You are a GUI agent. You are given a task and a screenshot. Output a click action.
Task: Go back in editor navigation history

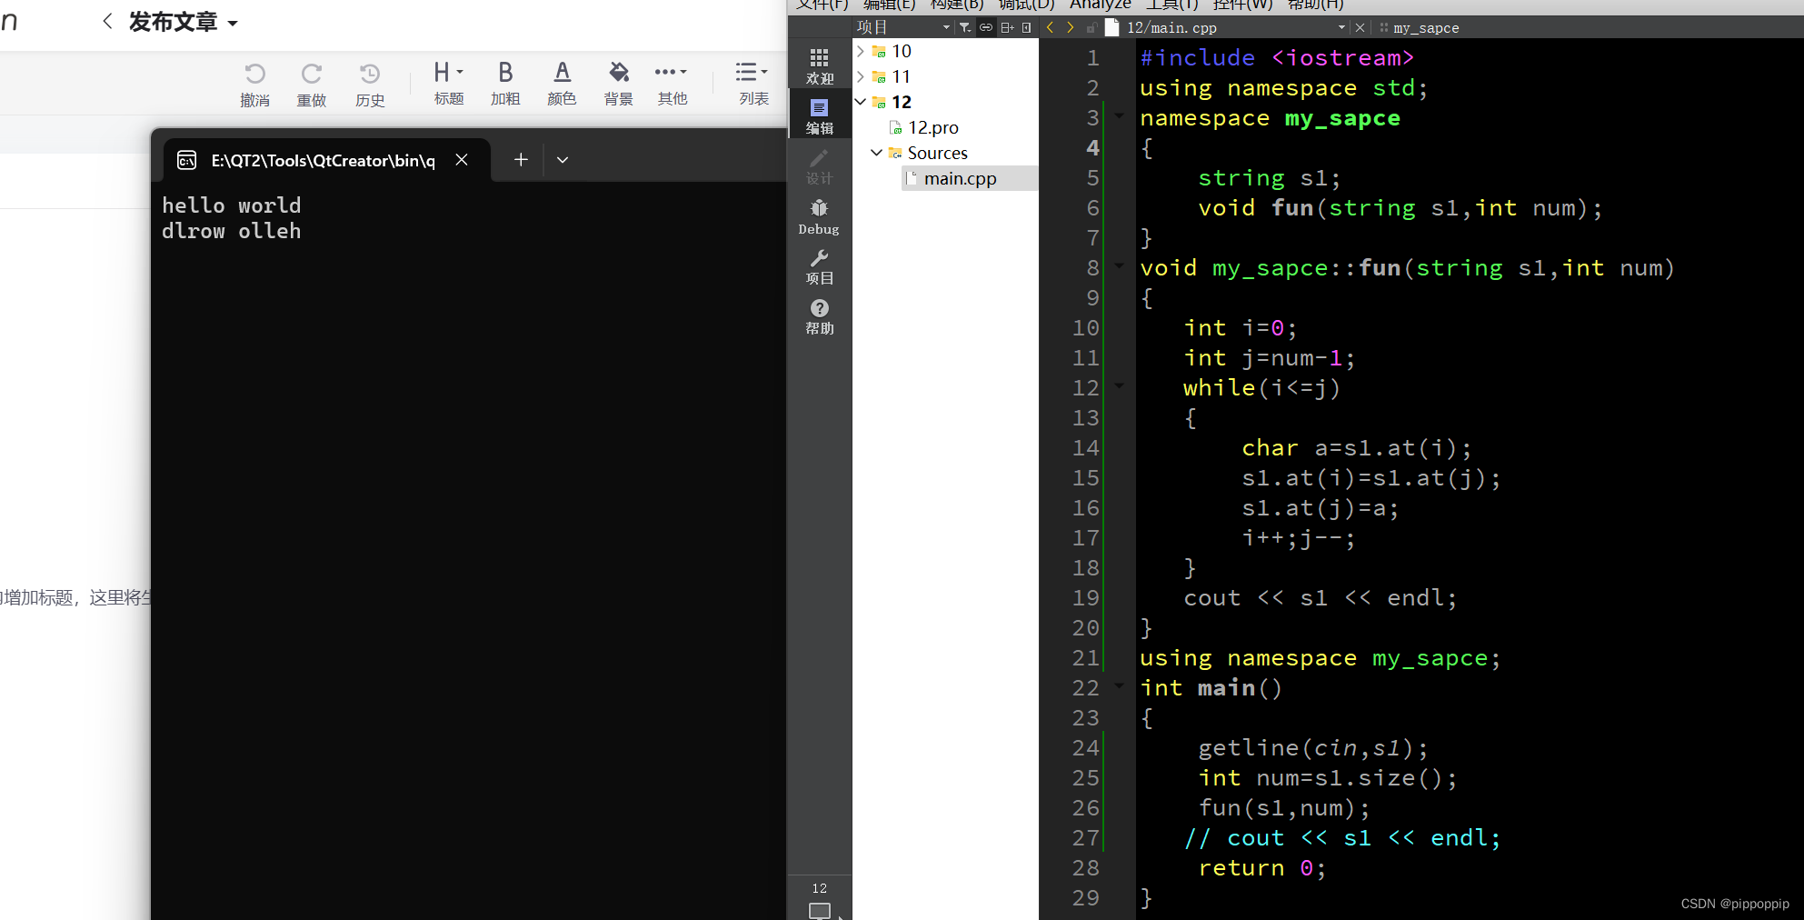coord(1050,27)
